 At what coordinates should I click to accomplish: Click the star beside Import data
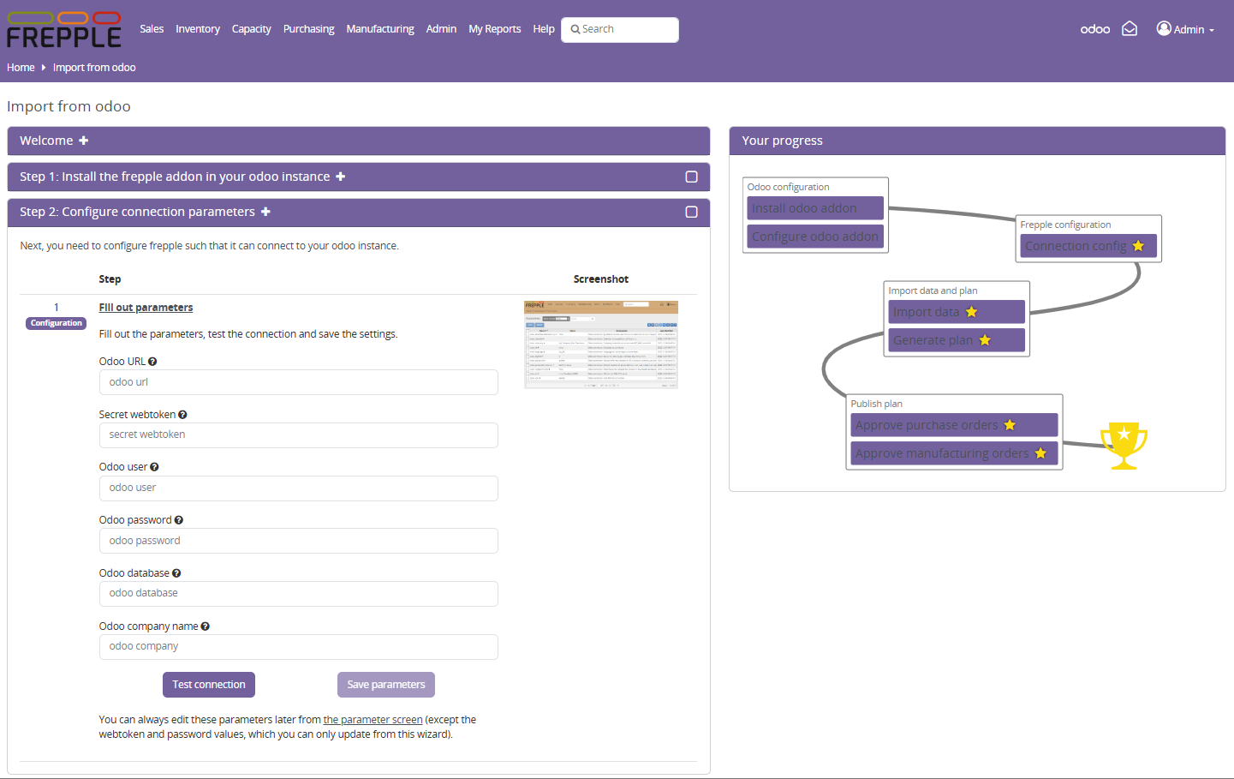click(971, 312)
